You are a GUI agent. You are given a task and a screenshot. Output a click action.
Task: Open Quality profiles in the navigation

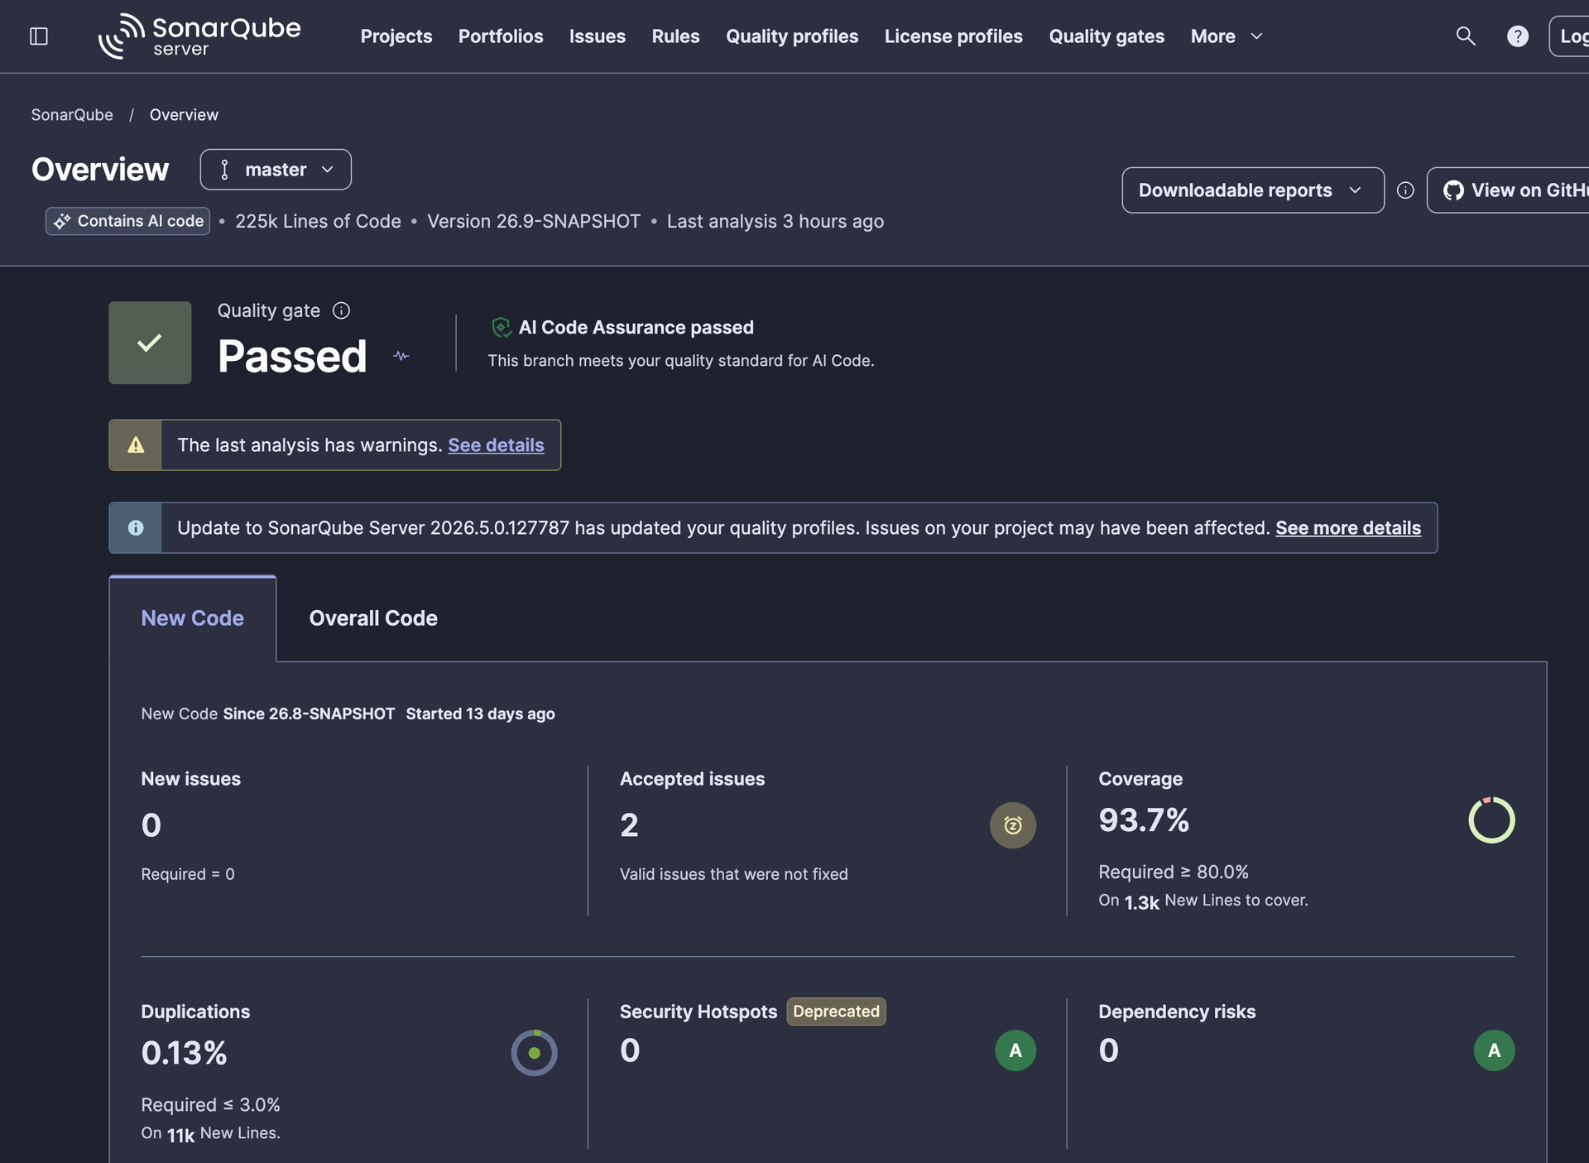coord(792,36)
